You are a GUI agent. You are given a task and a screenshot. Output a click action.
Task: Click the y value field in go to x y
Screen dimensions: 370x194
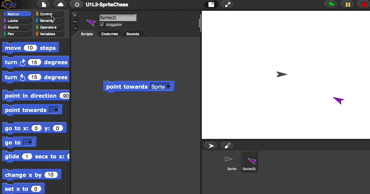(57, 128)
